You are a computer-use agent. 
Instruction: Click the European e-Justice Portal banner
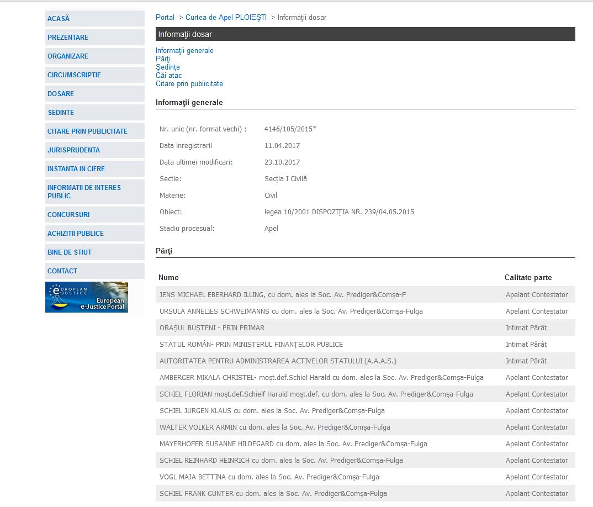pyautogui.click(x=87, y=297)
